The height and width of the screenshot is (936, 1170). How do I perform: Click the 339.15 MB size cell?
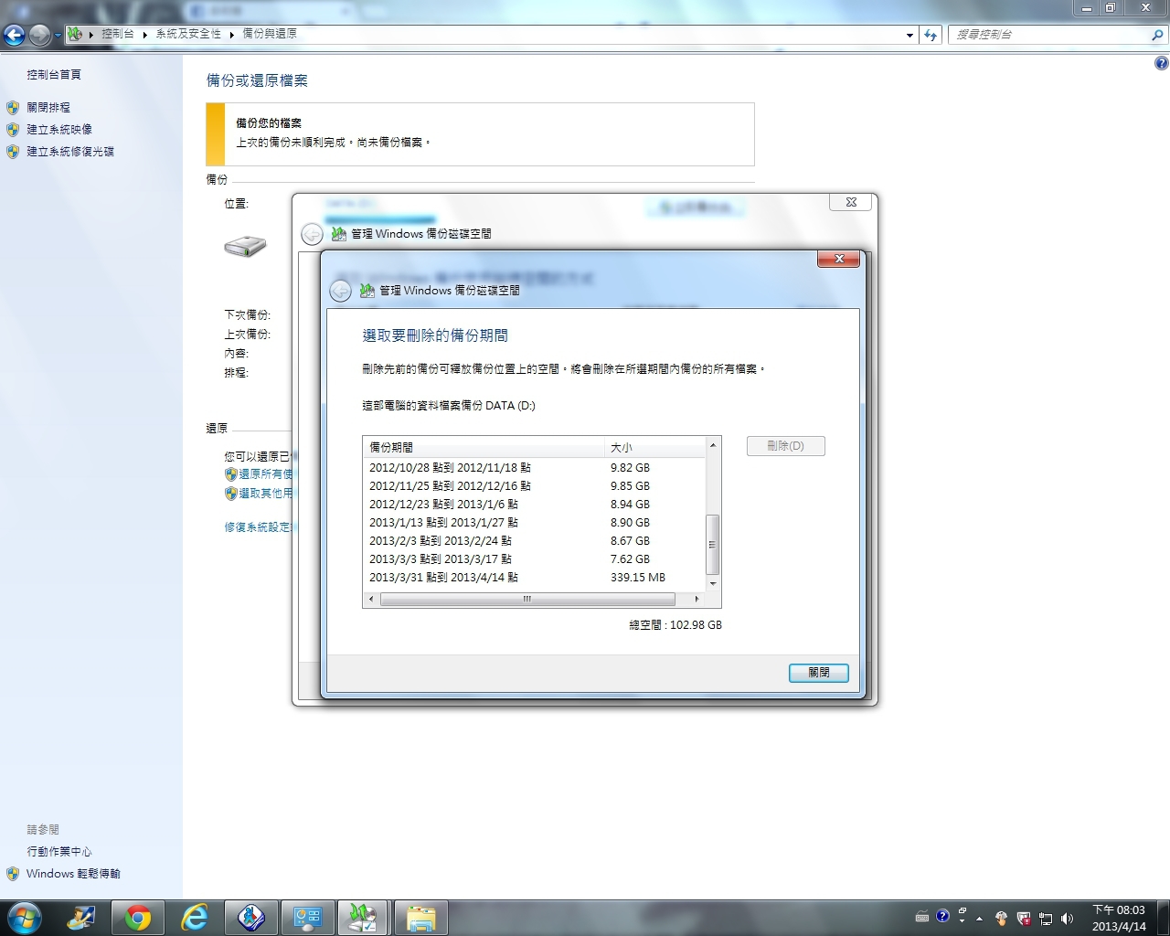tap(638, 578)
